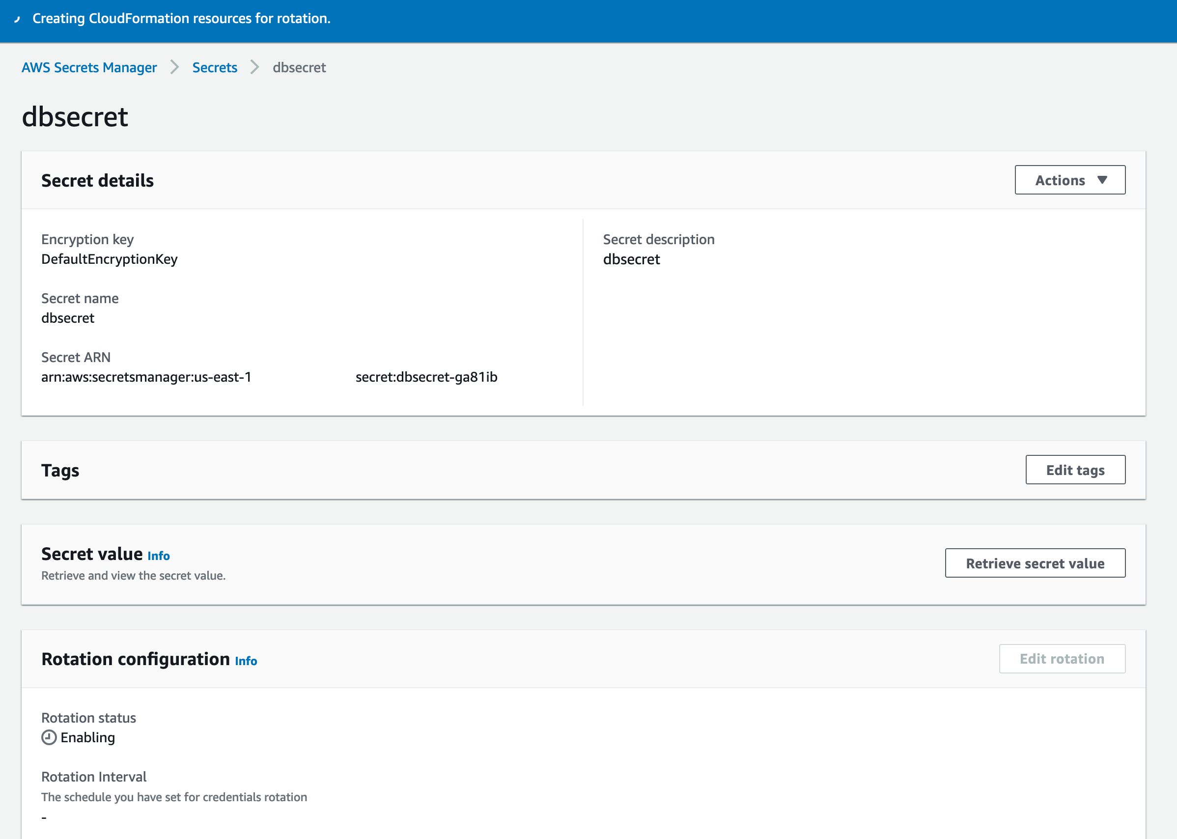This screenshot has width=1177, height=839.
Task: Click the Secret name value dbsecret
Action: (68, 318)
